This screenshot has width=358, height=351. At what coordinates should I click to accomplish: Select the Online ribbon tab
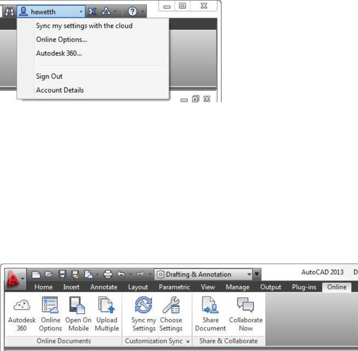point(337,287)
